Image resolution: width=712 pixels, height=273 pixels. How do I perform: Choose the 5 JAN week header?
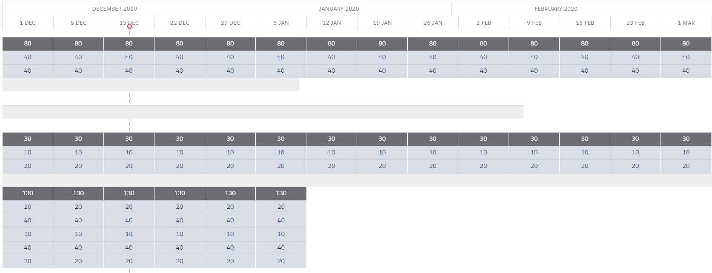tap(281, 23)
